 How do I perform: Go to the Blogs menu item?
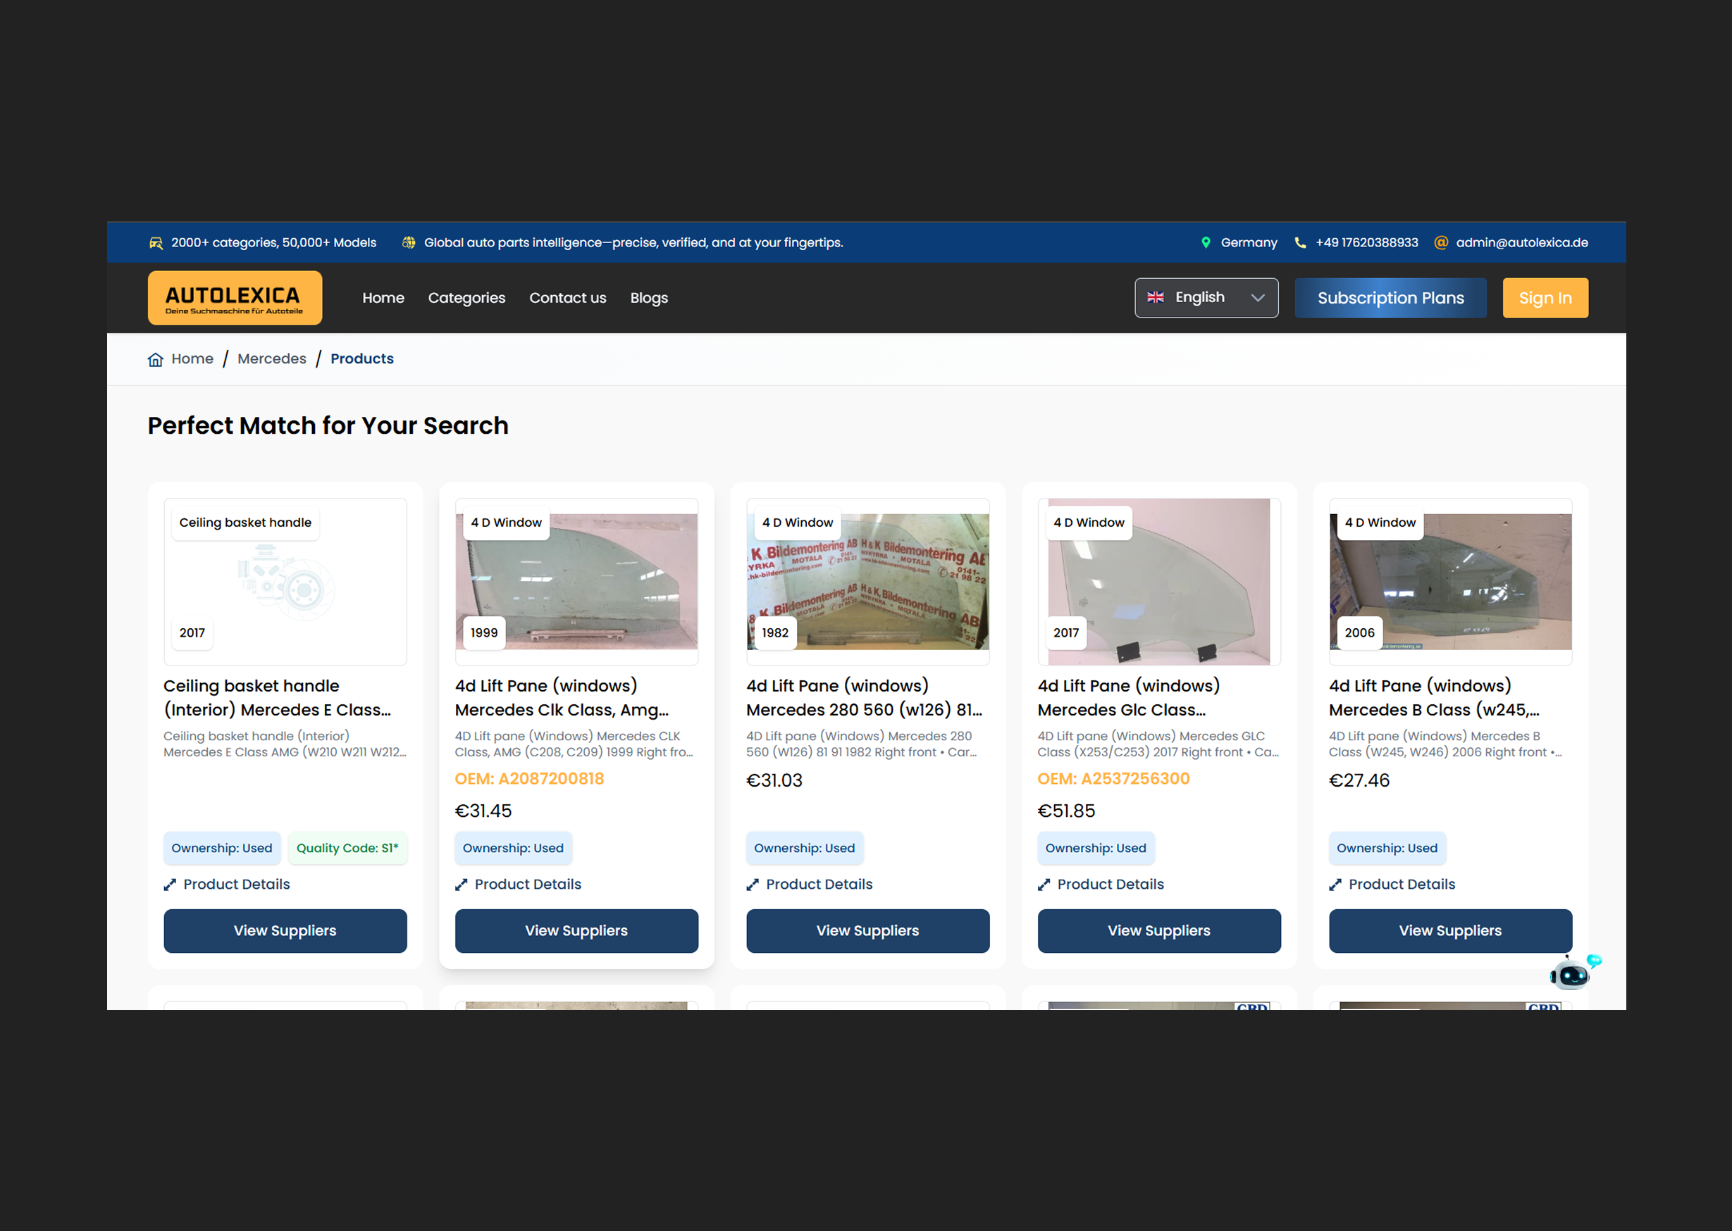click(x=649, y=298)
